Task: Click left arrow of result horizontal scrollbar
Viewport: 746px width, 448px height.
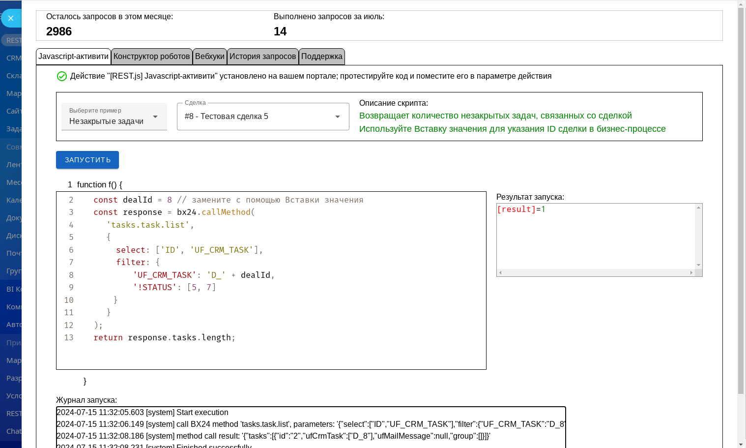Action: coord(500,272)
